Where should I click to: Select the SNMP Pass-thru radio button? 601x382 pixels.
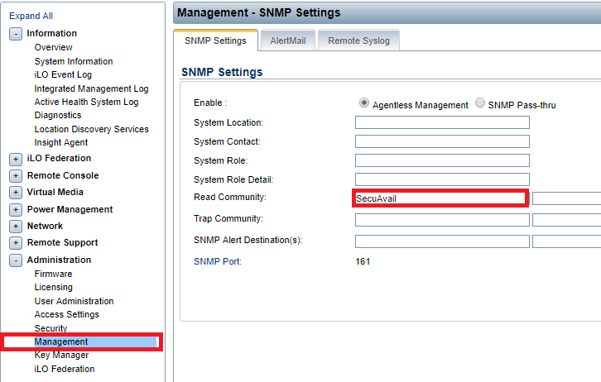point(480,104)
